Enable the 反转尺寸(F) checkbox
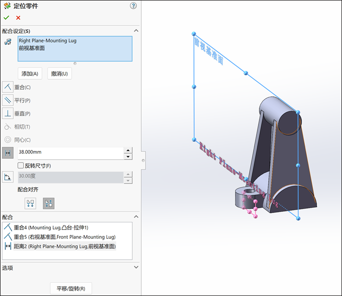Screen dimensions: 342x296 21,166
